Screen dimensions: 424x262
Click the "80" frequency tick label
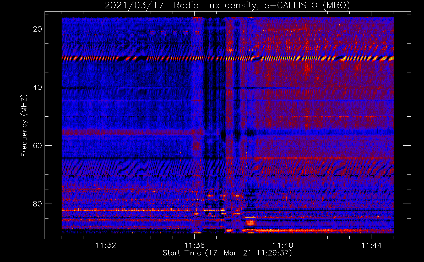[x=37, y=204]
